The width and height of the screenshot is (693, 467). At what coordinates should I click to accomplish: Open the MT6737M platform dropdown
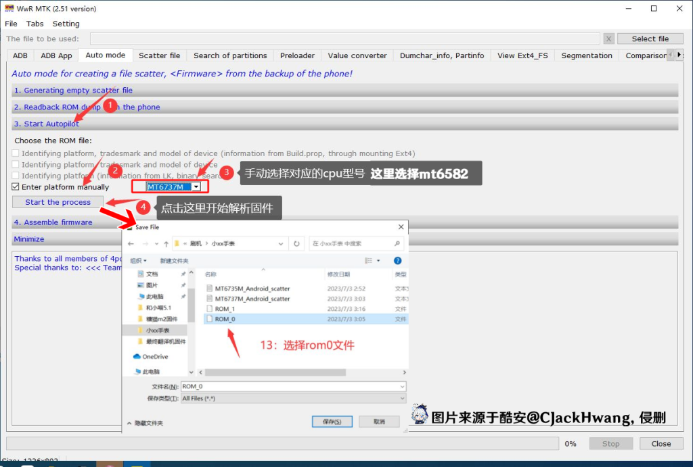(196, 187)
